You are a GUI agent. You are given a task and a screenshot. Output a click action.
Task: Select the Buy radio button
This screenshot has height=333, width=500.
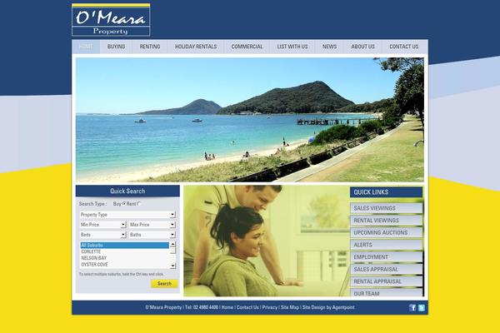(124, 204)
